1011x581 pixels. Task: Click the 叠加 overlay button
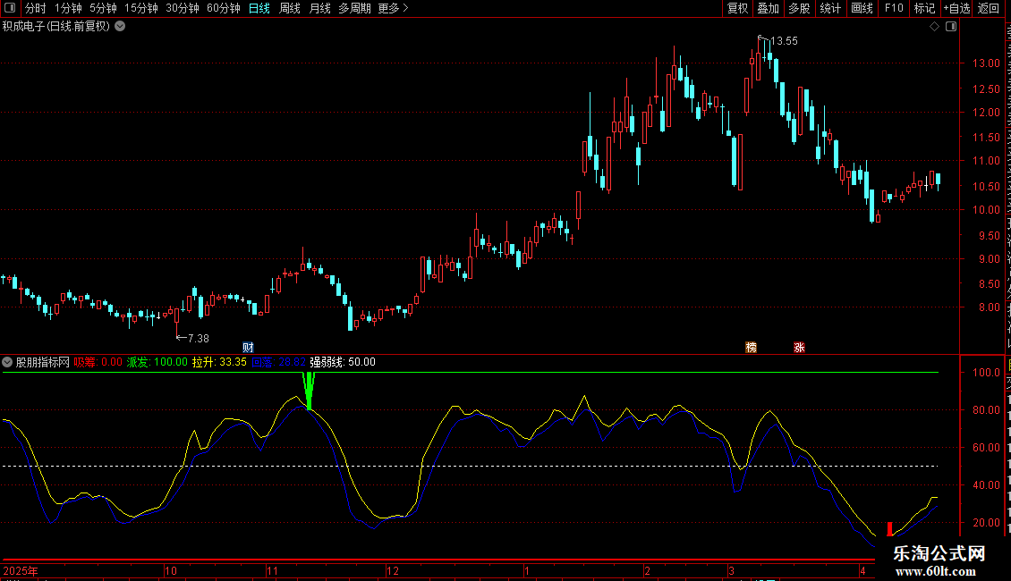(768, 8)
